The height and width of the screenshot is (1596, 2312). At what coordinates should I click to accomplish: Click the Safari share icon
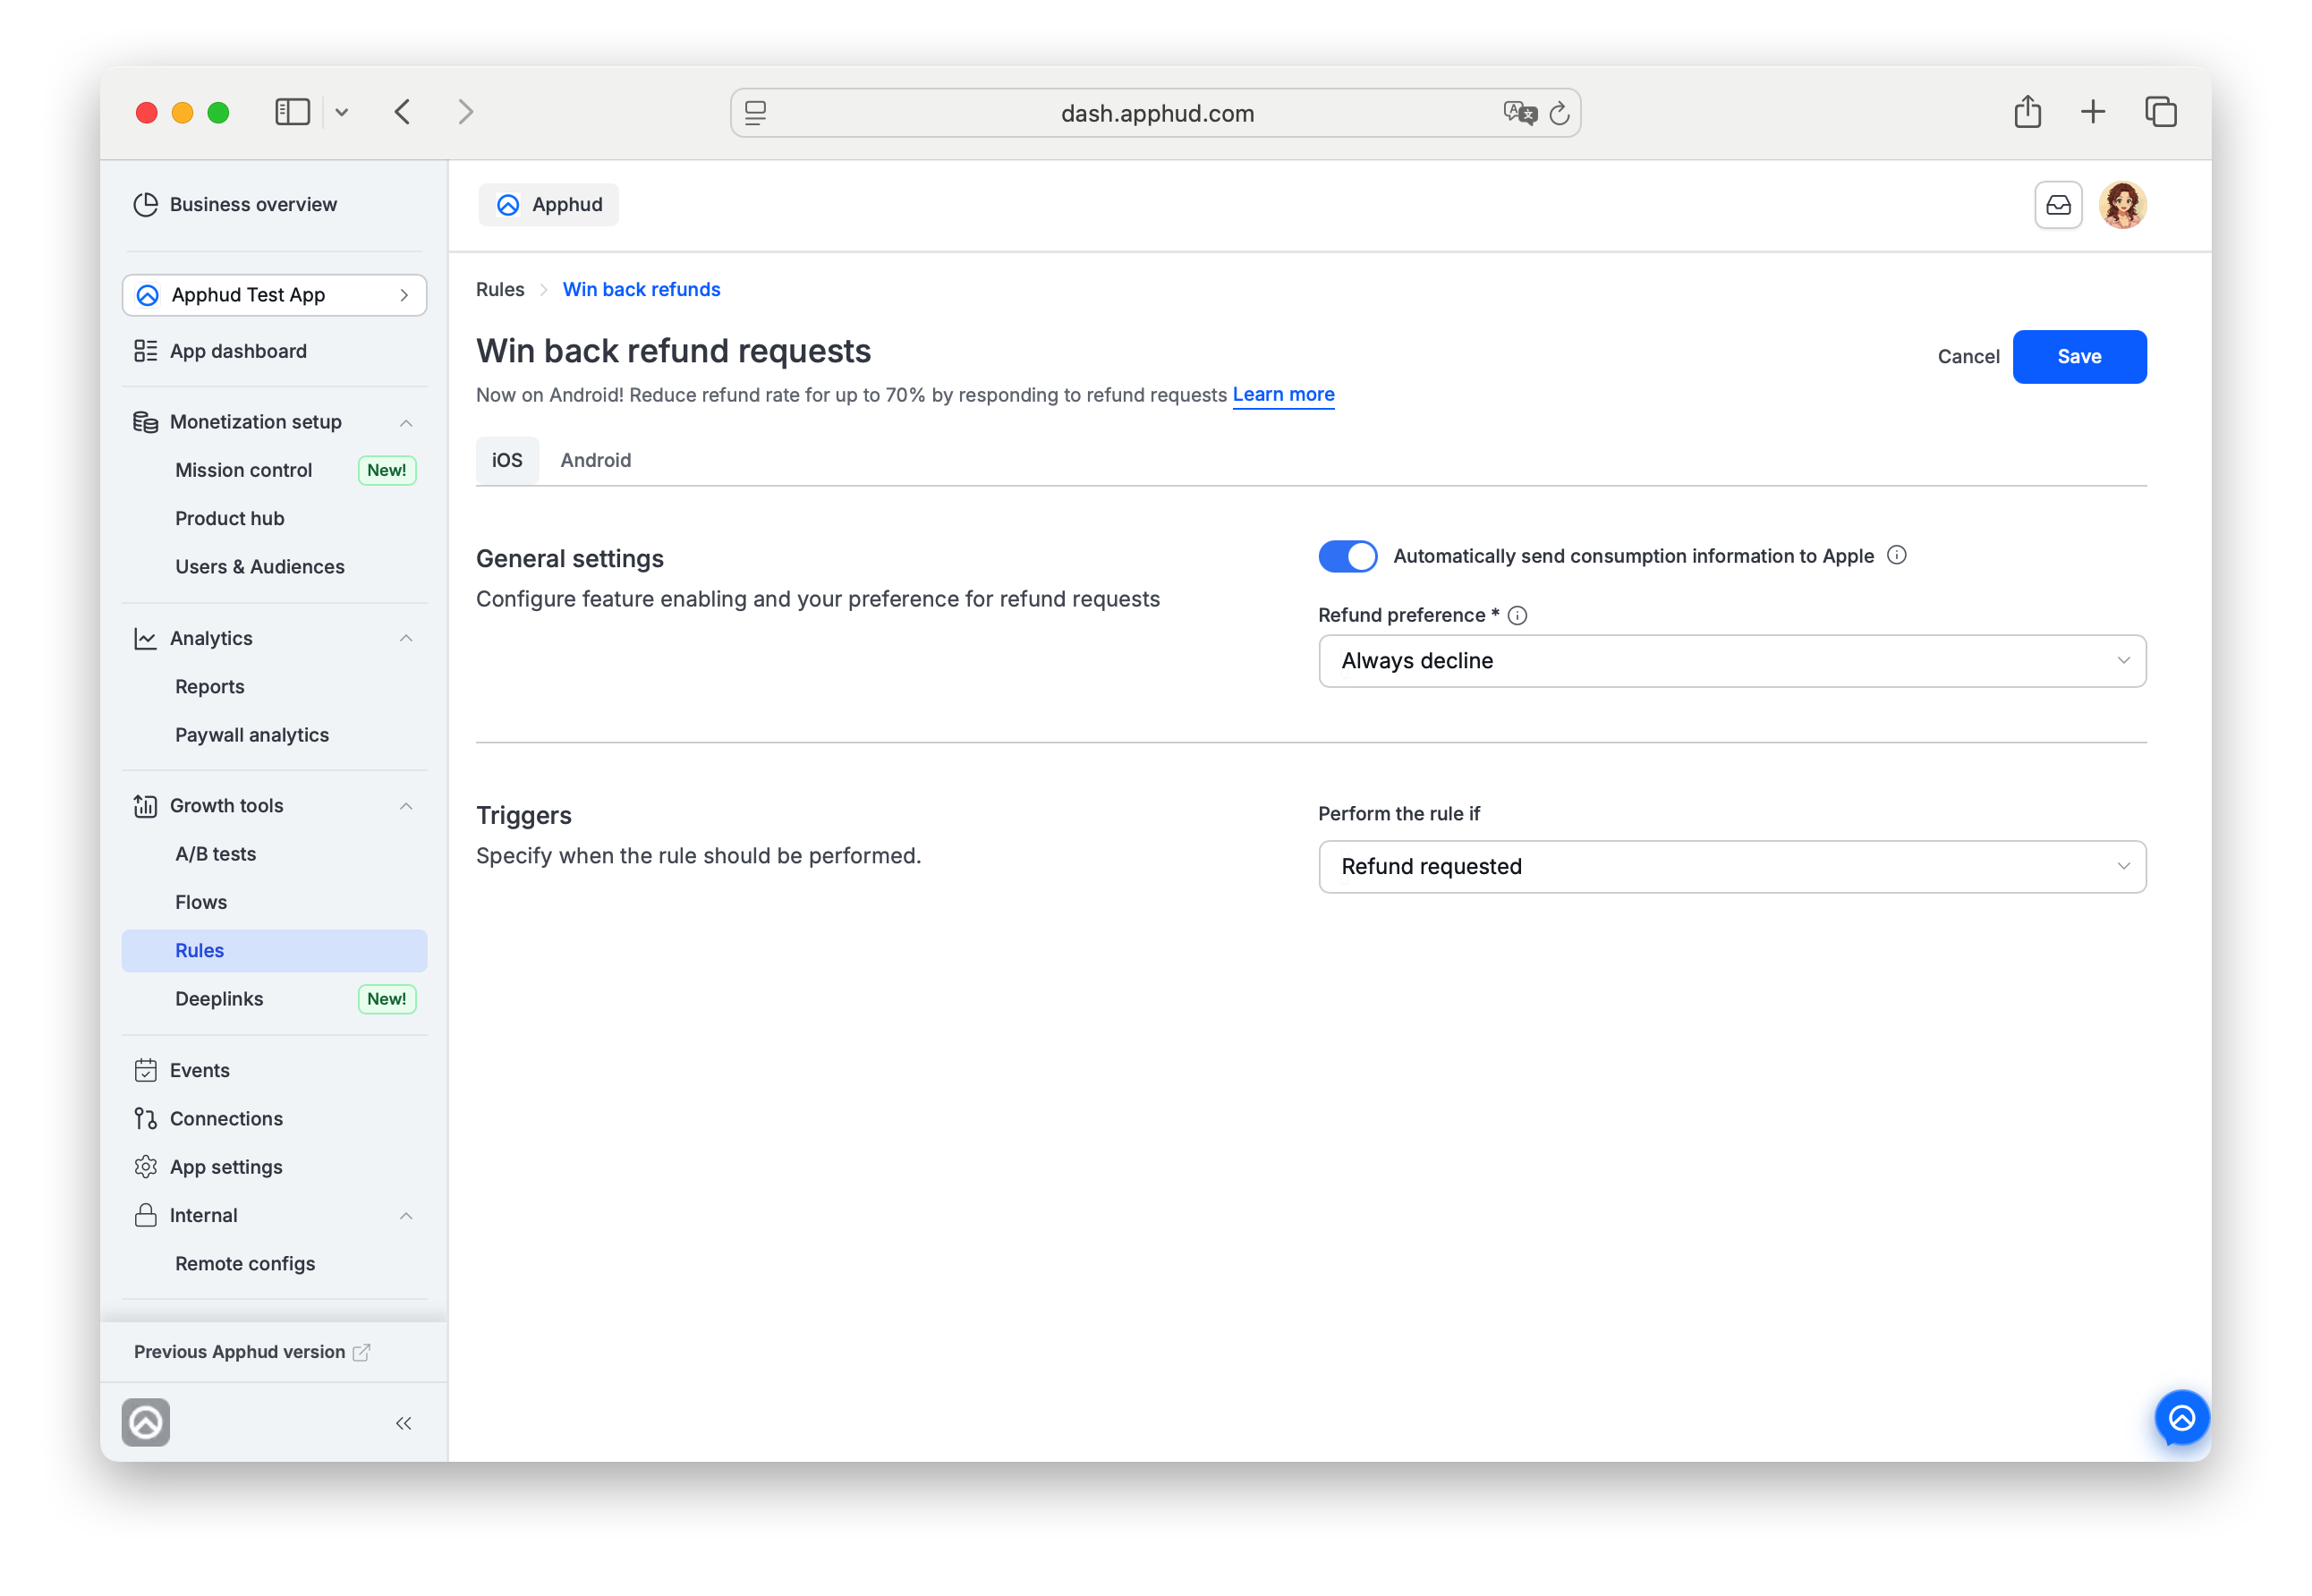(x=2027, y=112)
